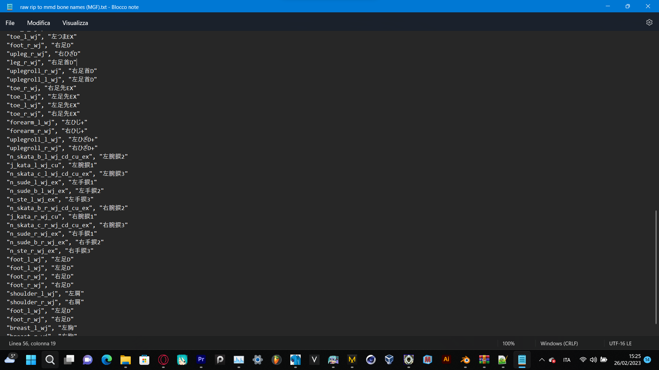Click the Notepad app icon in title bar

pos(10,7)
